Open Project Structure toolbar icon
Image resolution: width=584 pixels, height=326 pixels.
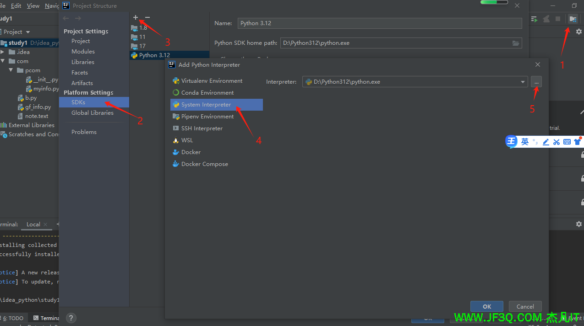click(573, 19)
